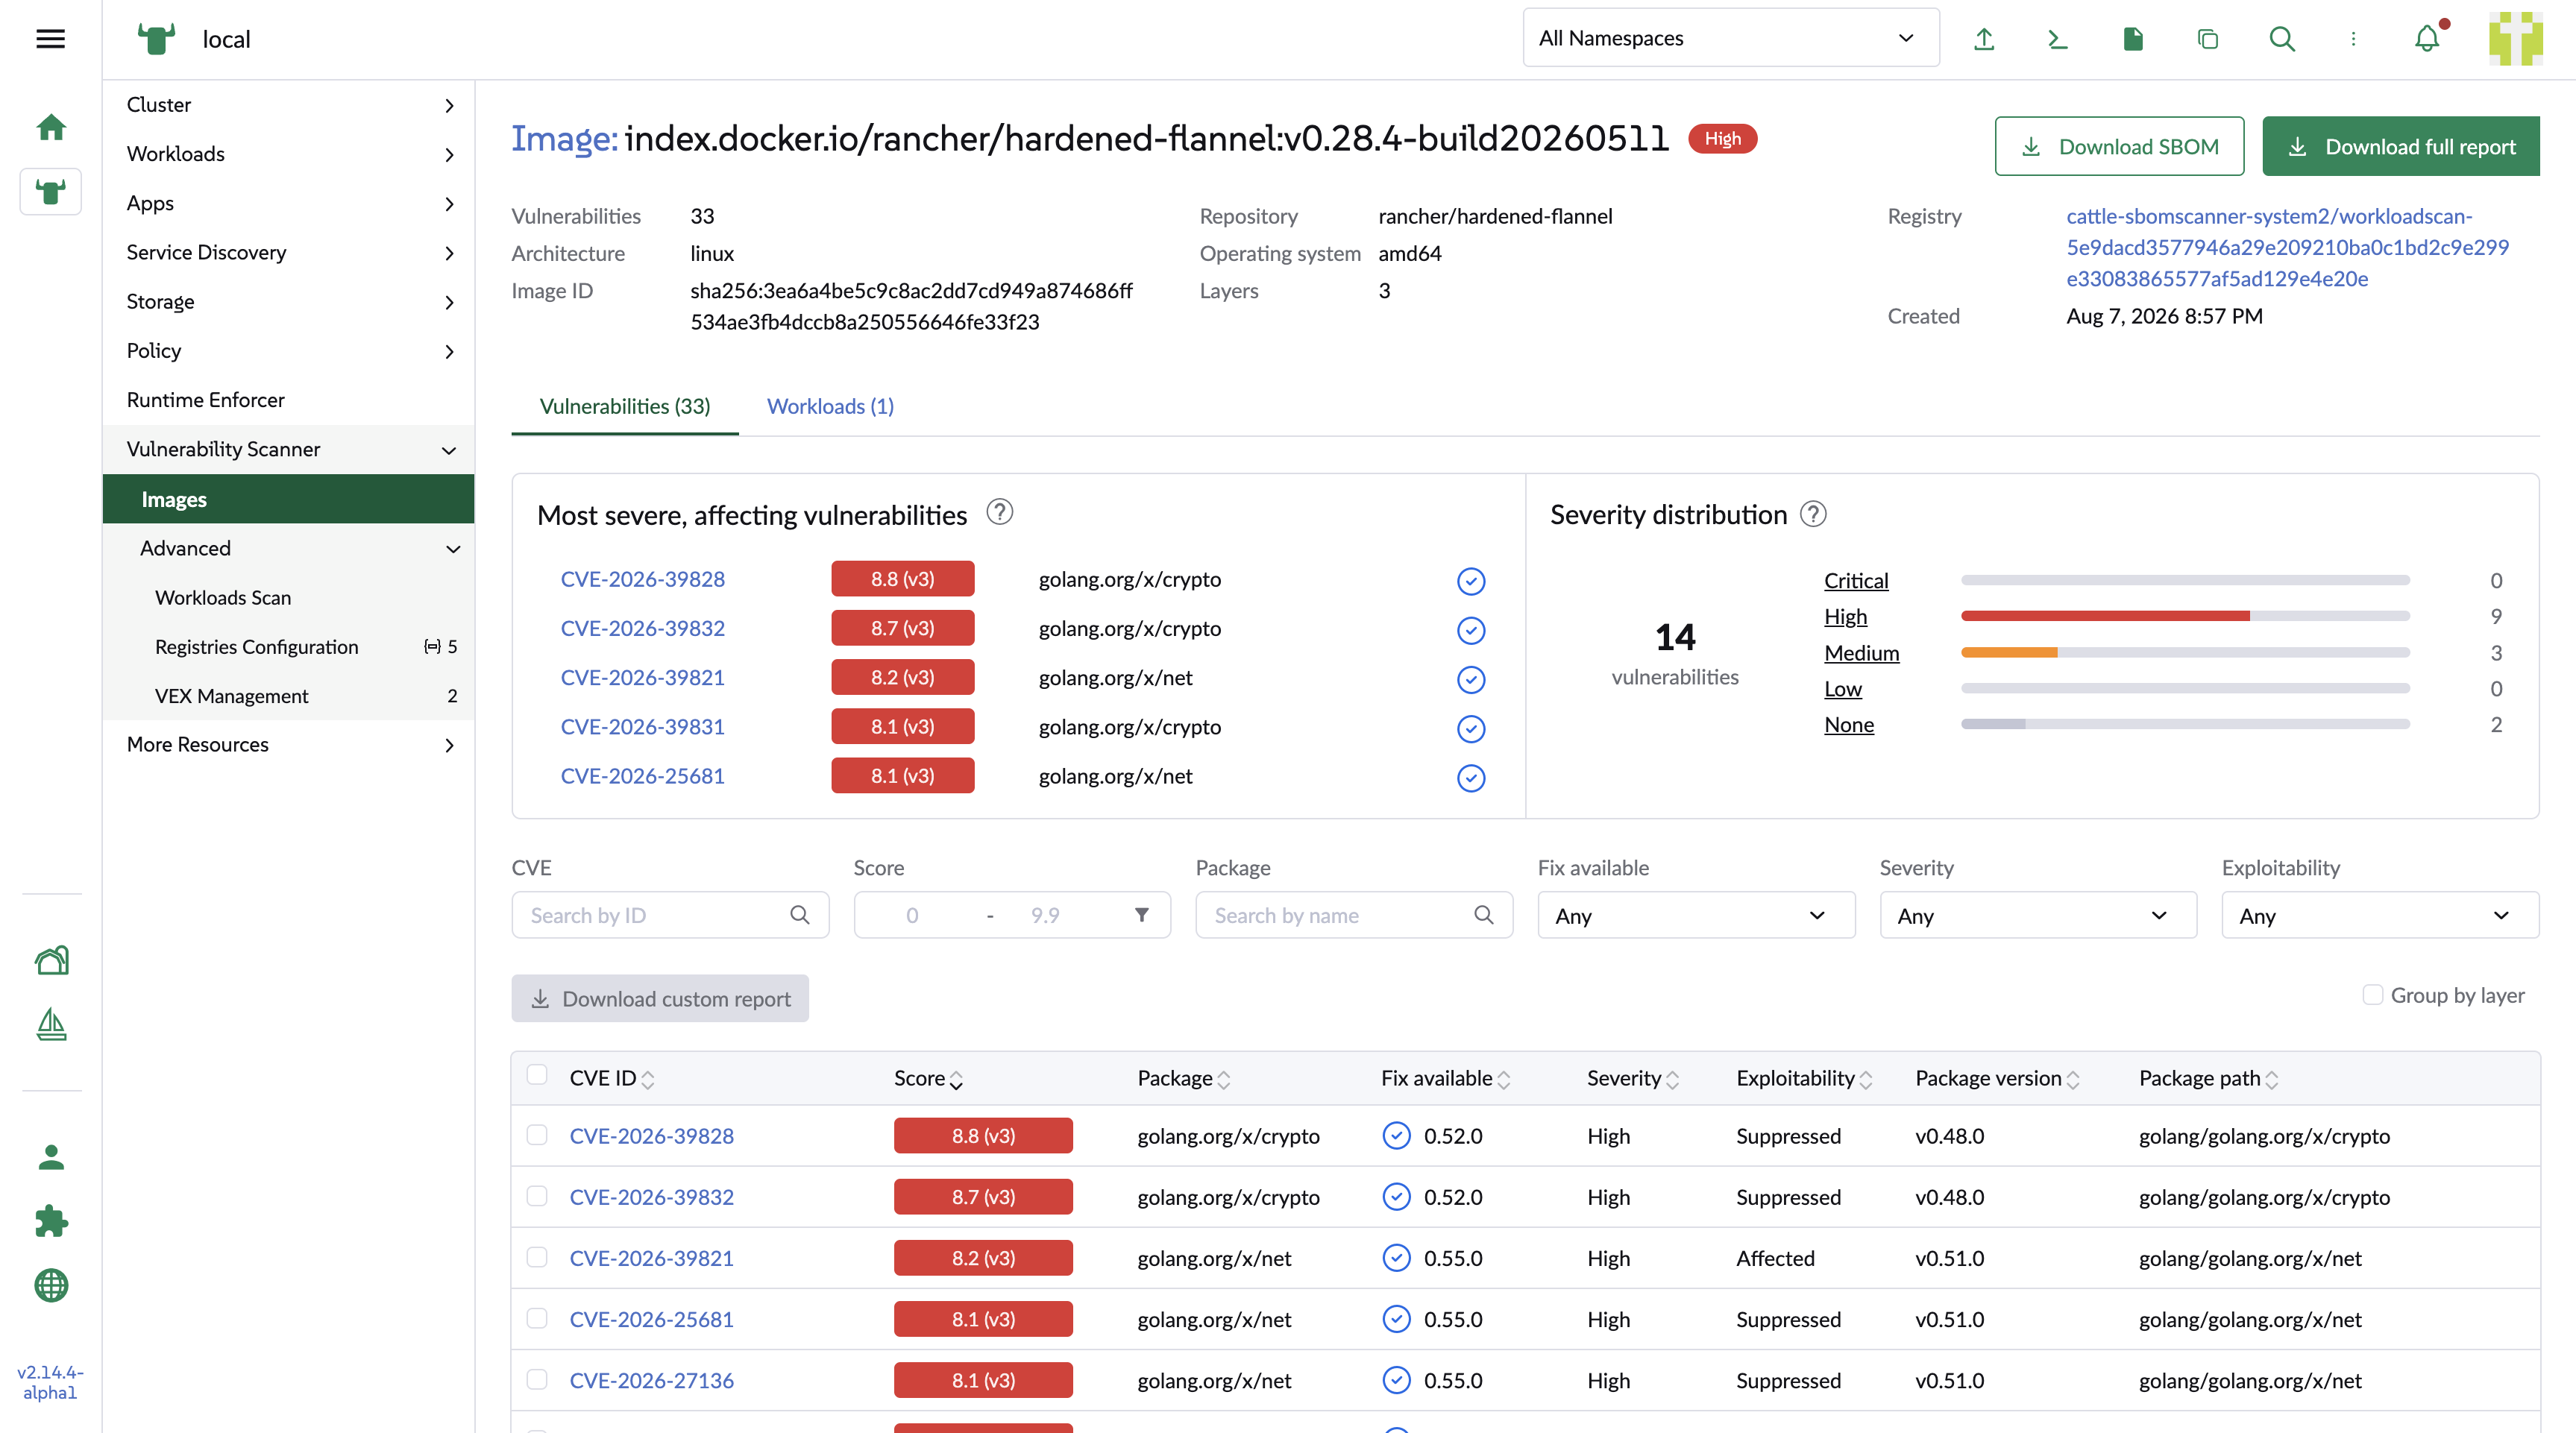Select the CVE-2026-25681 row checkbox

(x=537, y=1318)
